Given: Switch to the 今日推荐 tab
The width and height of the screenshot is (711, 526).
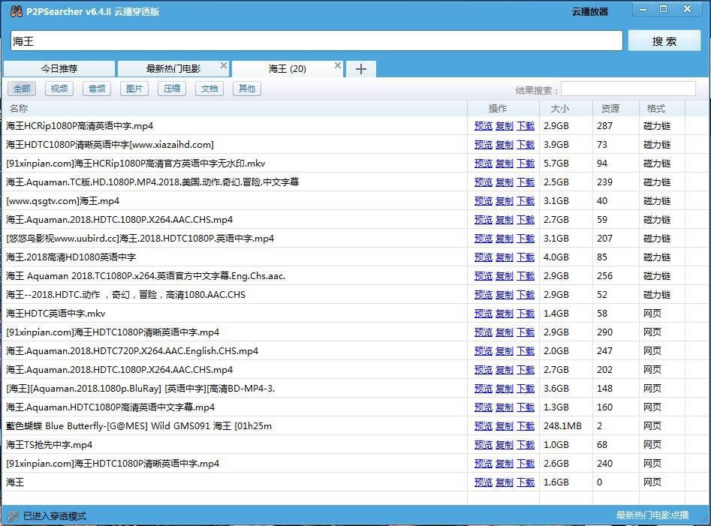Looking at the screenshot, I should [x=59, y=69].
